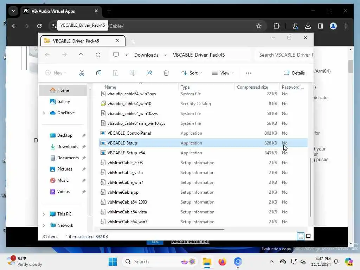Open the Chrome three-dot menu
The width and height of the screenshot is (360, 270).
(346, 26)
